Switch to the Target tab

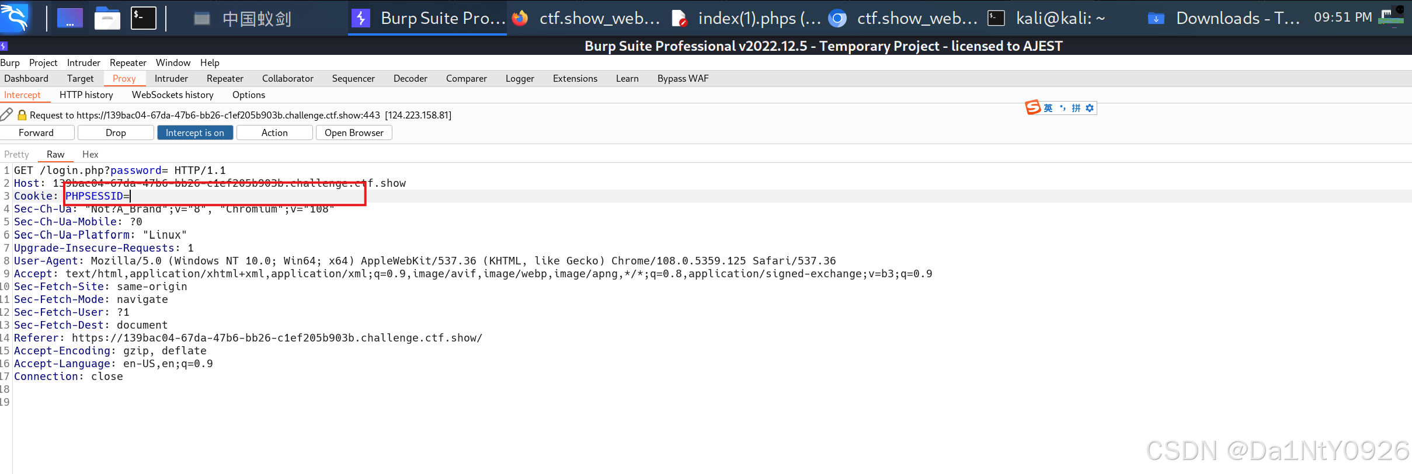(x=80, y=78)
